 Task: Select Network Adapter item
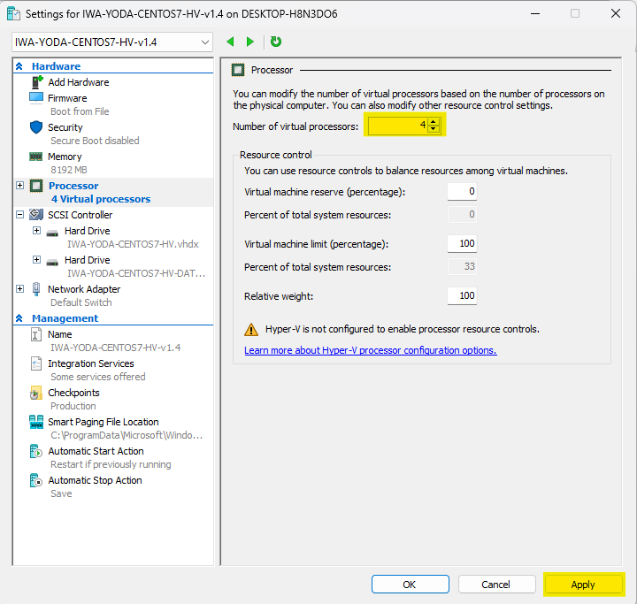pos(84,289)
